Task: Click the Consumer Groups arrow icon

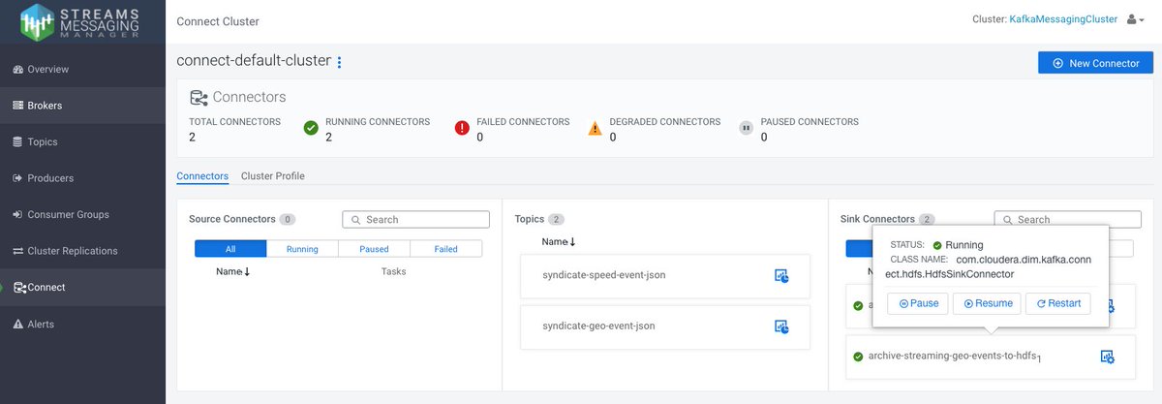Action: click(x=18, y=215)
